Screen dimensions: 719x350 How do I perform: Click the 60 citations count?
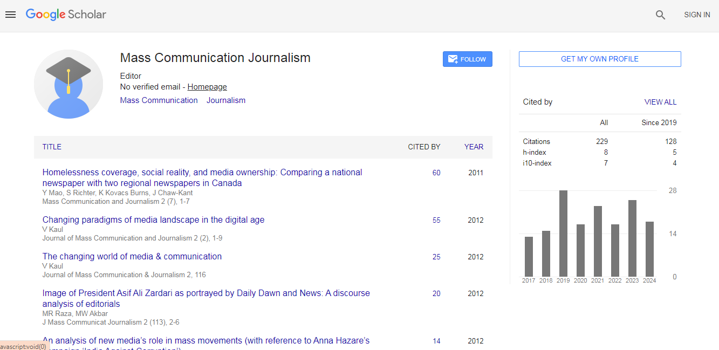436,173
